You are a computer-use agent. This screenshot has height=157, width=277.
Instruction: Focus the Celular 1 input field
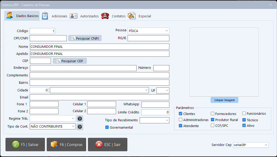[x=102, y=104]
